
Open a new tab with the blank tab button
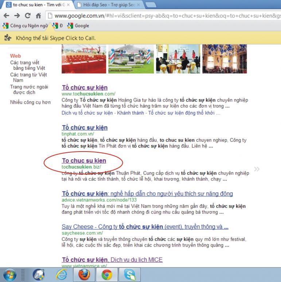pyautogui.click(x=151, y=5)
